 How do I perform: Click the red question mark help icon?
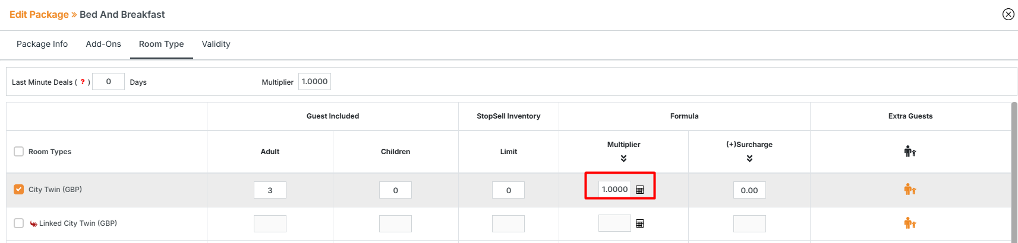point(83,82)
